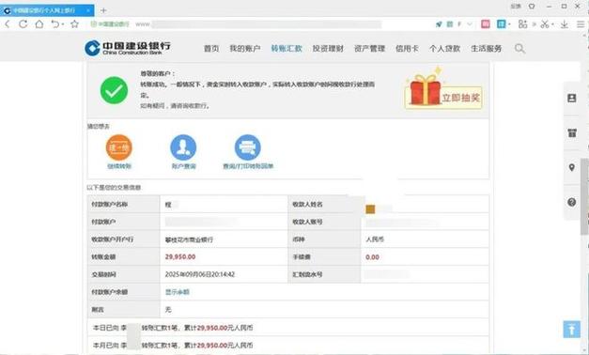Open the 信用卡 menu
This screenshot has height=355, width=589.
407,49
